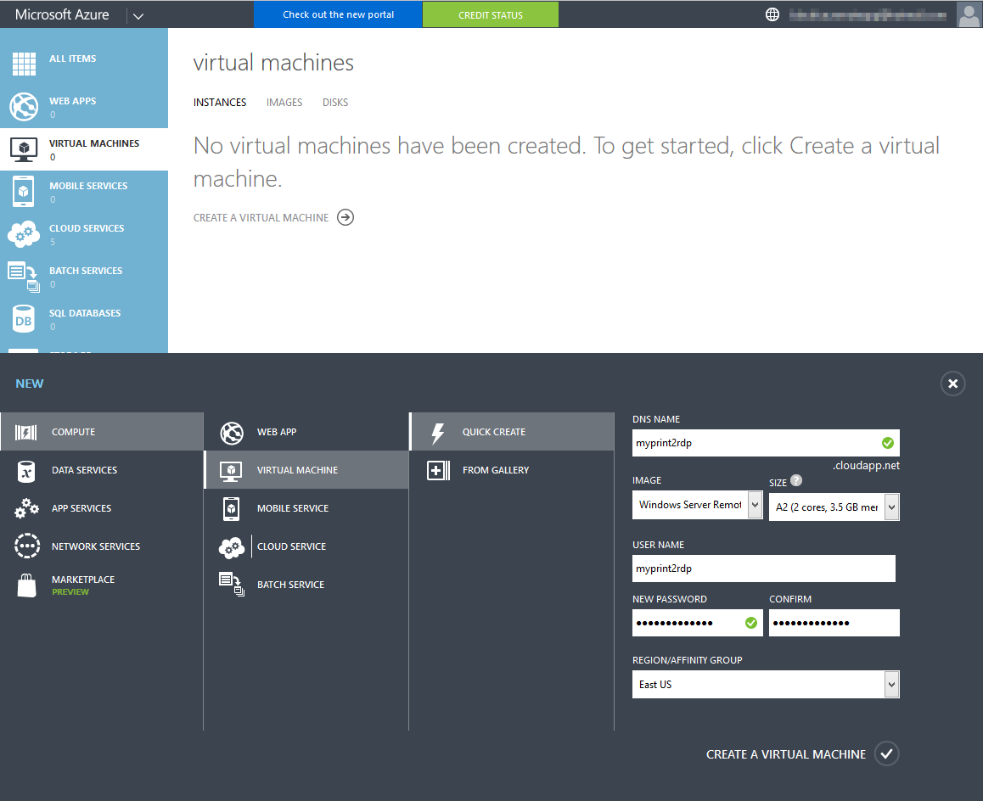
Task: Click the Marketplace shopping bag icon
Action: pos(26,585)
